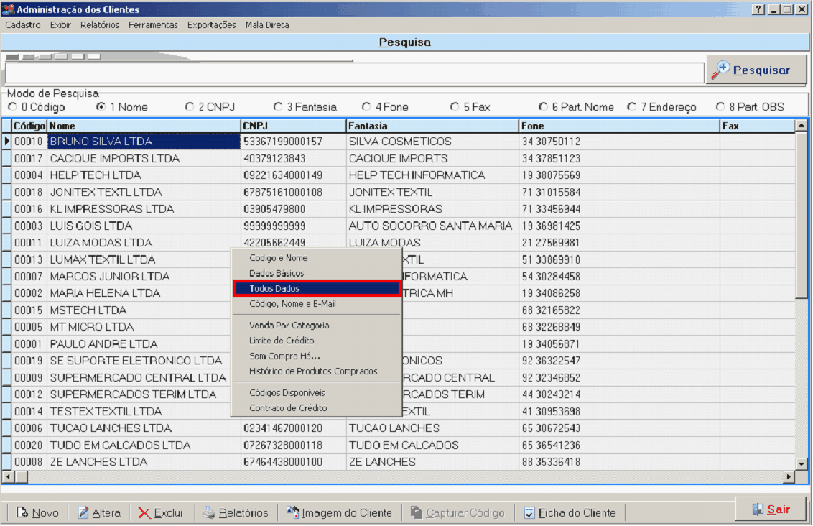Open the Exportações menu

[211, 24]
